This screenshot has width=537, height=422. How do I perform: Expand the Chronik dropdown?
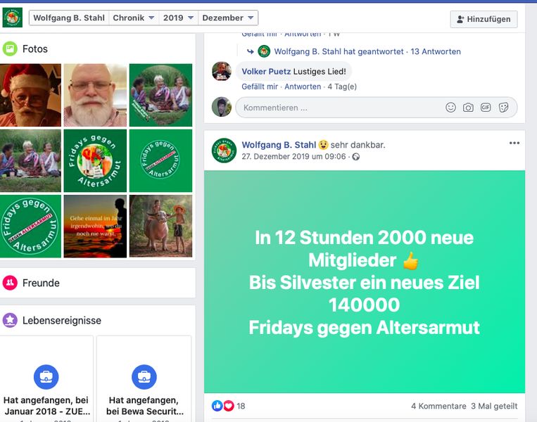tap(134, 18)
